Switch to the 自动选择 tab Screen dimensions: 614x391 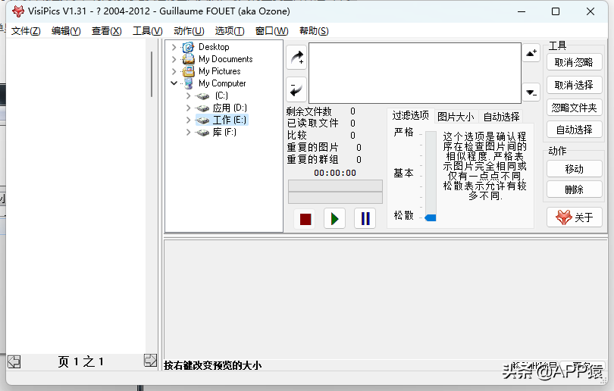[x=501, y=116]
